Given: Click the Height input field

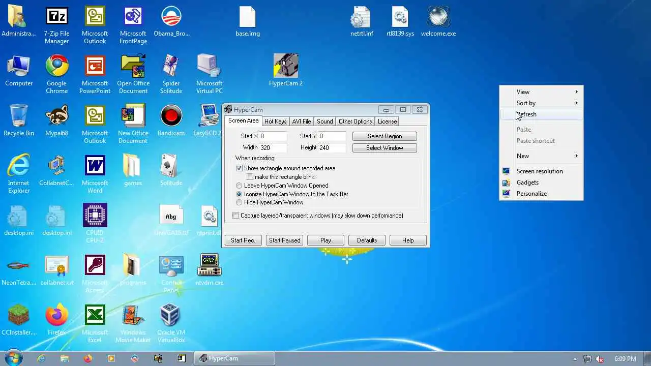Looking at the screenshot, I should pos(332,148).
